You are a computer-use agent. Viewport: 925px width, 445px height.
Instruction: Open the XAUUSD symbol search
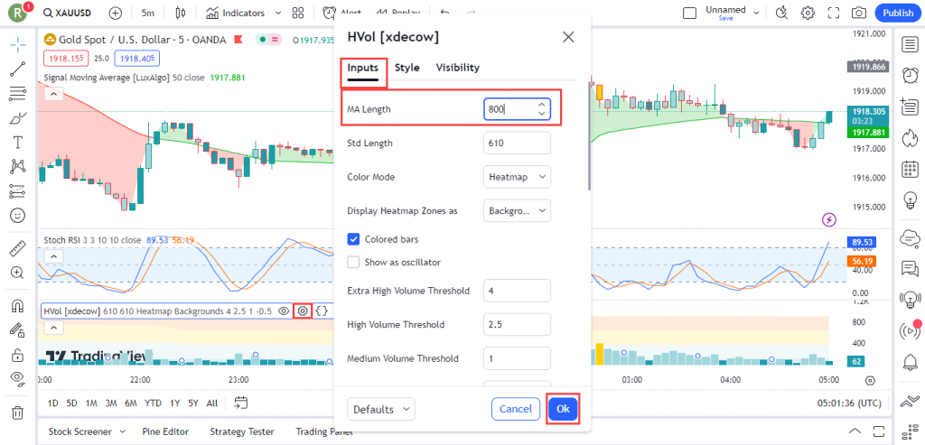click(67, 13)
